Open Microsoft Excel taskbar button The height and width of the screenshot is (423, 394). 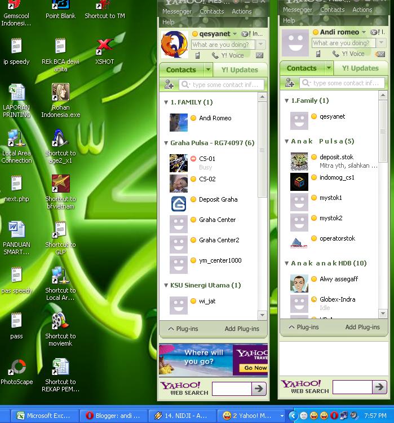(45, 416)
